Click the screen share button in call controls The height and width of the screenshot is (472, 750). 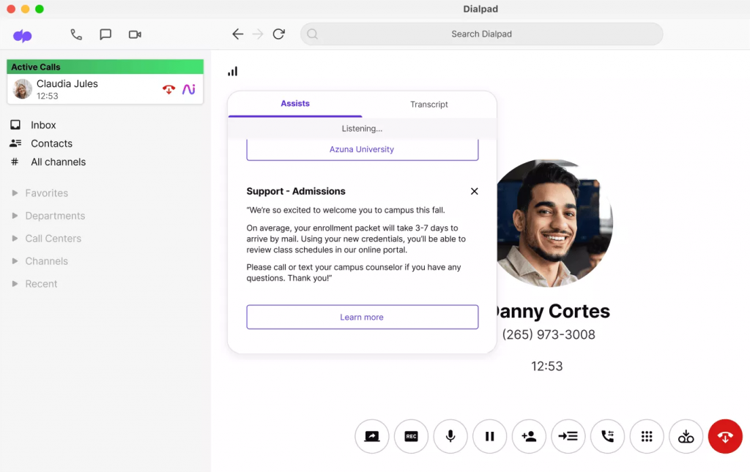371,437
